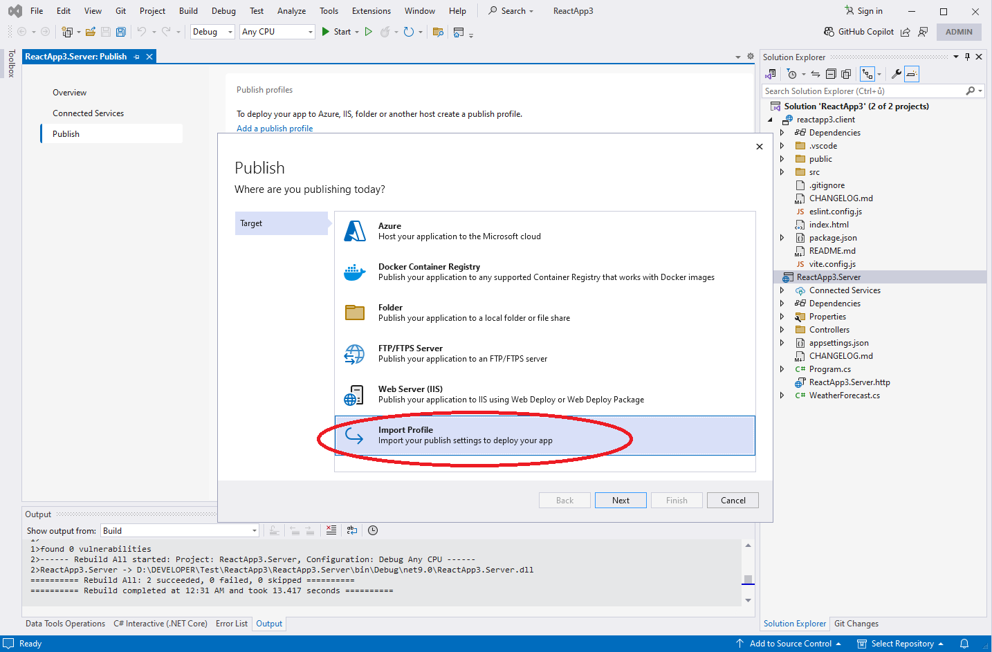Click Cancel in the Publish dialog
The height and width of the screenshot is (652, 992).
coord(733,501)
